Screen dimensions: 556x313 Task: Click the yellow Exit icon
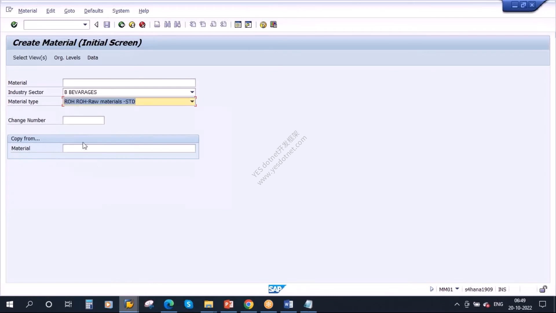click(132, 25)
